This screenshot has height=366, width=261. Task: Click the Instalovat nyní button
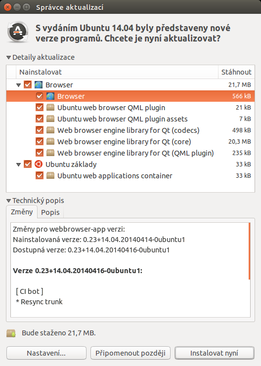pos(214,353)
